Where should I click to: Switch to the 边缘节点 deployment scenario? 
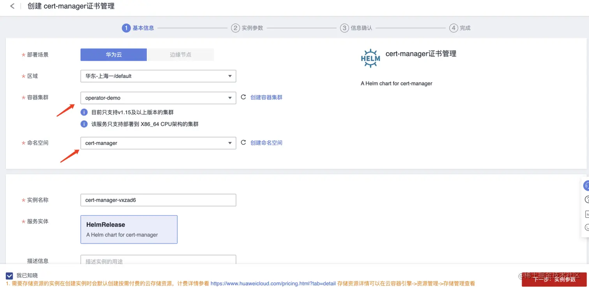180,55
